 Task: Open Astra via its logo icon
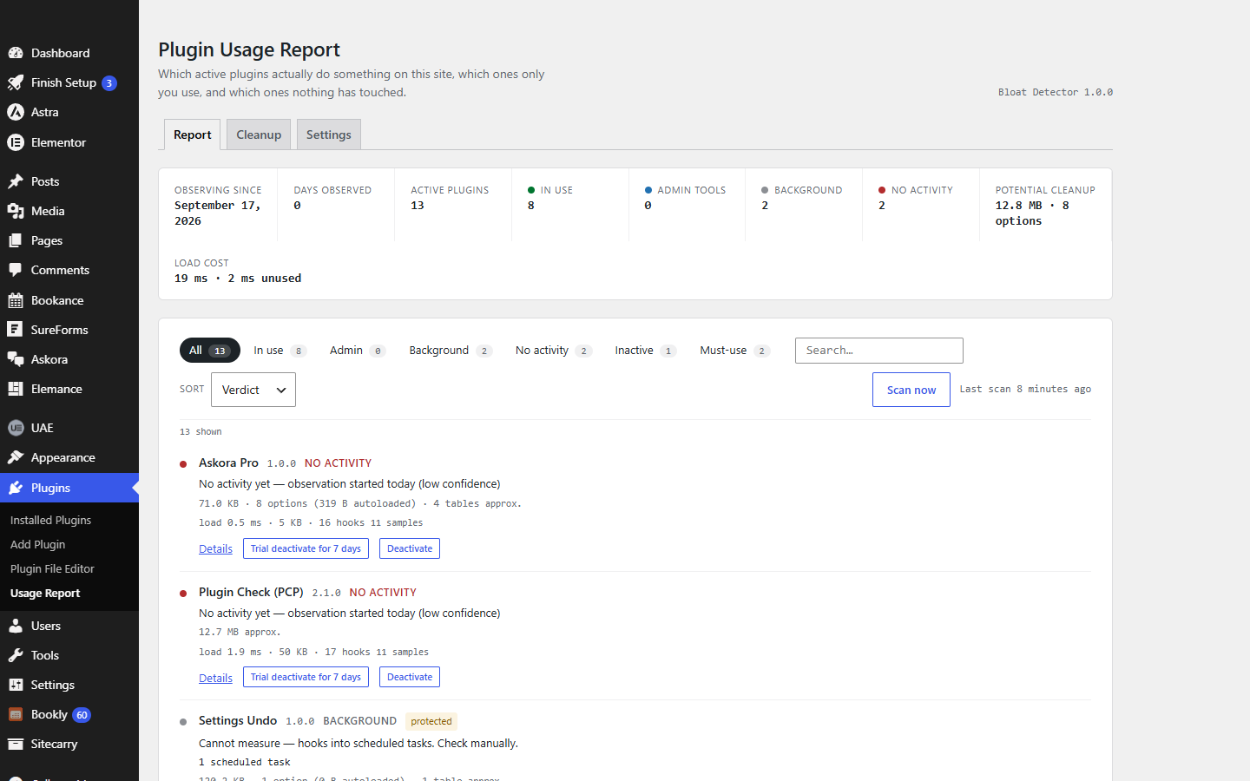(16, 112)
